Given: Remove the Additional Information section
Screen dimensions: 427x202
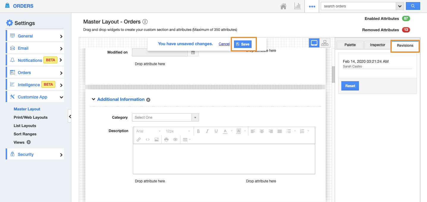Looking at the screenshot, I should point(148,100).
